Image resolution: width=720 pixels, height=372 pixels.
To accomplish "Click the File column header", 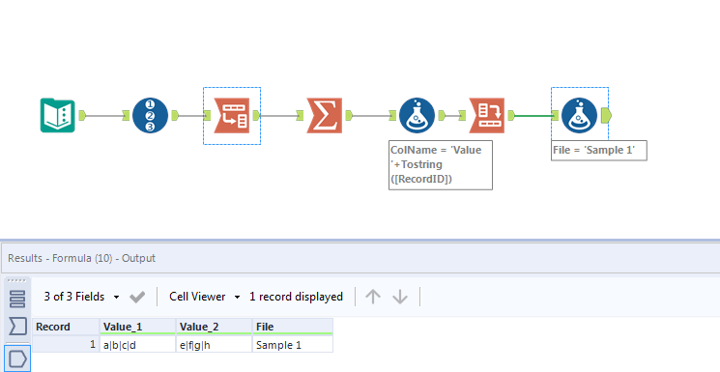I will 293,327.
